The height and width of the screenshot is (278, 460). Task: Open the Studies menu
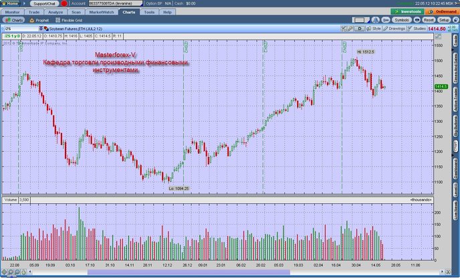point(417,29)
